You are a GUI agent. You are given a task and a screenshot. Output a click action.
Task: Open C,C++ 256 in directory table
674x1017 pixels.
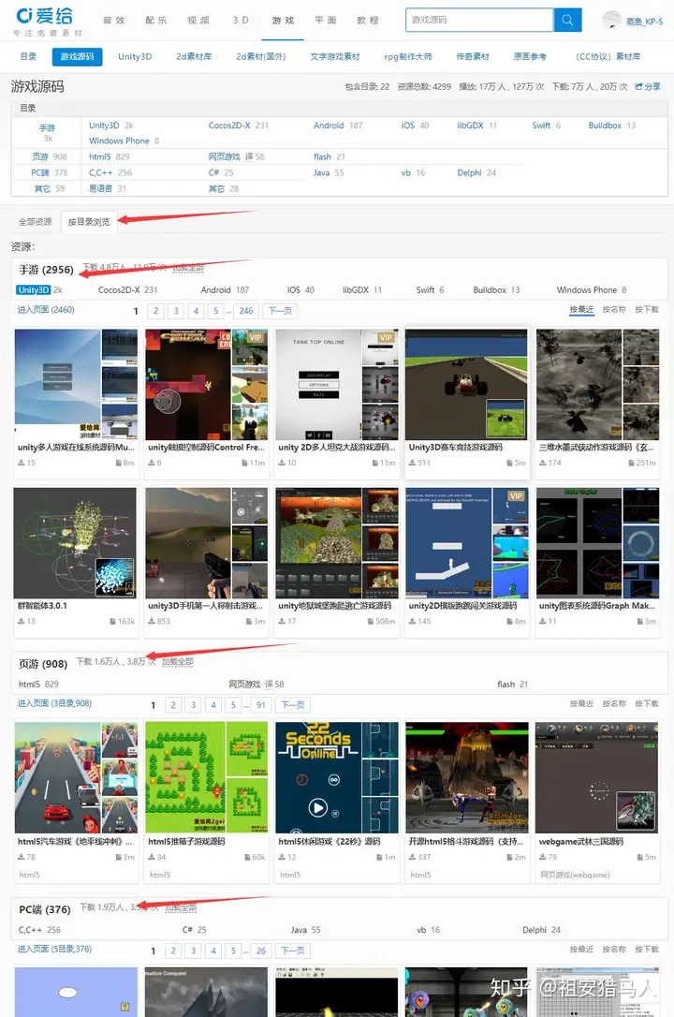(110, 172)
